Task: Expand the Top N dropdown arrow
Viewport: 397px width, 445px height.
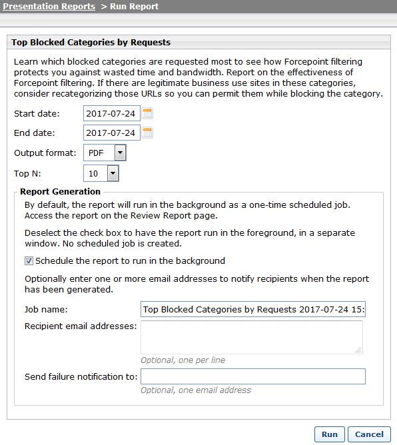Action: [113, 173]
